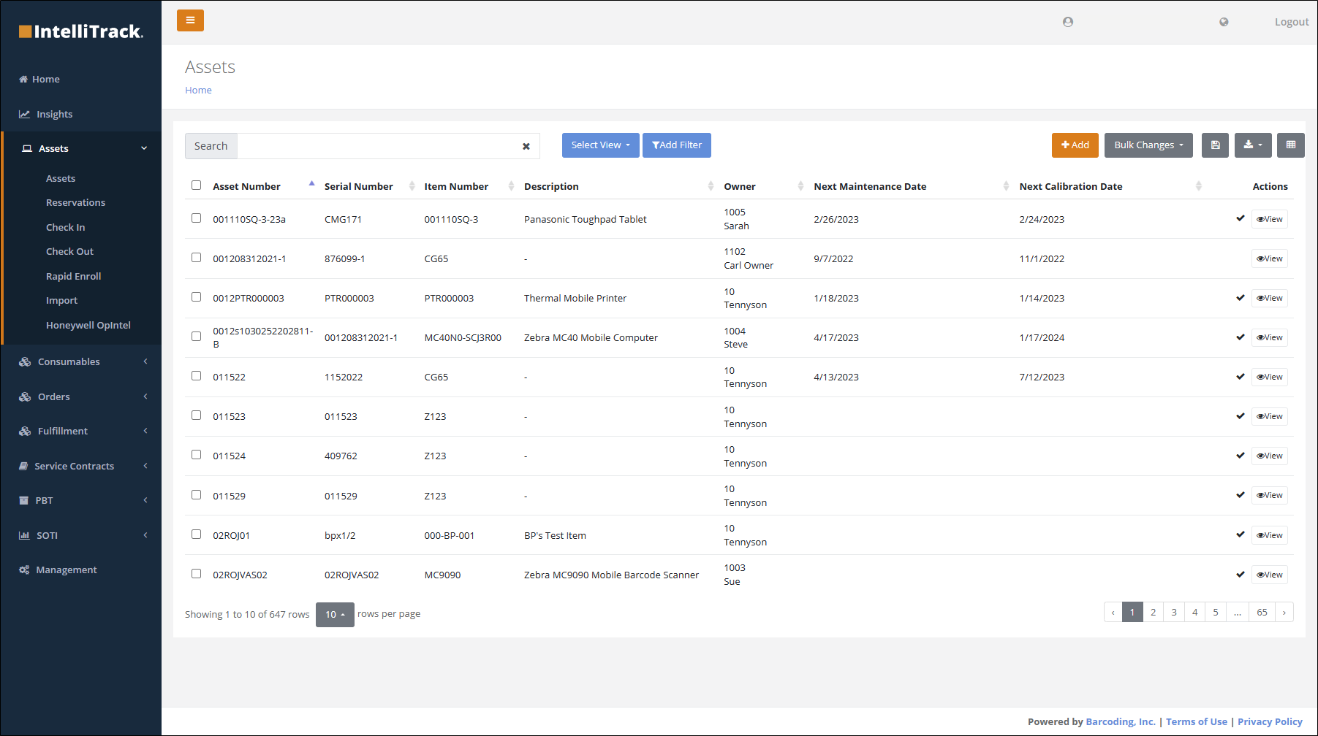Open the column chooser grid icon
Image resolution: width=1318 pixels, height=736 pixels.
1291,145
